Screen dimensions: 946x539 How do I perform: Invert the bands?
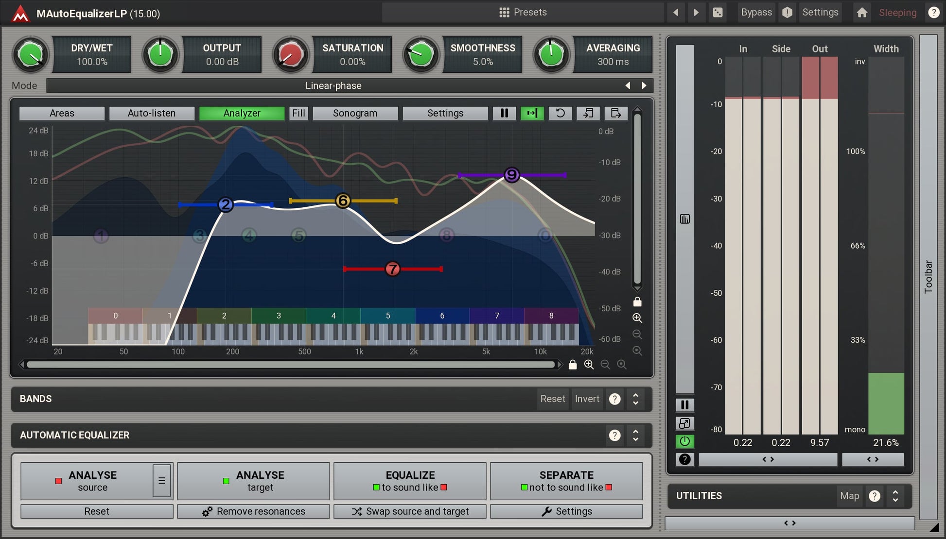(x=587, y=399)
